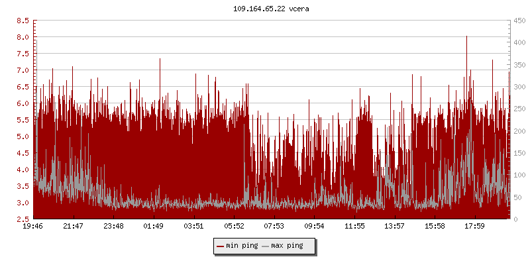530x265 pixels.
Task: Select the min ping legend label
Action: click(241, 246)
